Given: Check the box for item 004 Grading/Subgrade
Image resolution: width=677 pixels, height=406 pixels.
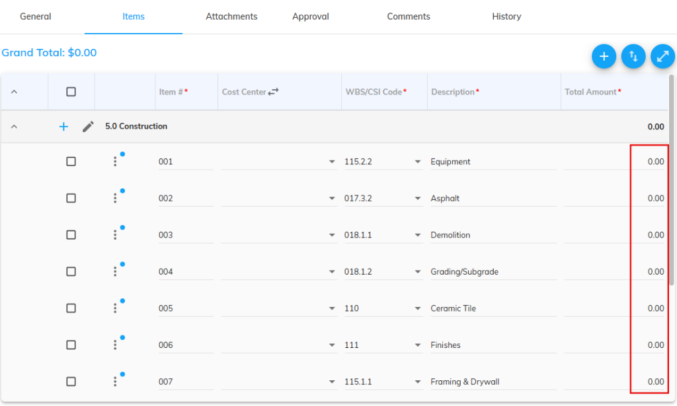Looking at the screenshot, I should pyautogui.click(x=71, y=271).
